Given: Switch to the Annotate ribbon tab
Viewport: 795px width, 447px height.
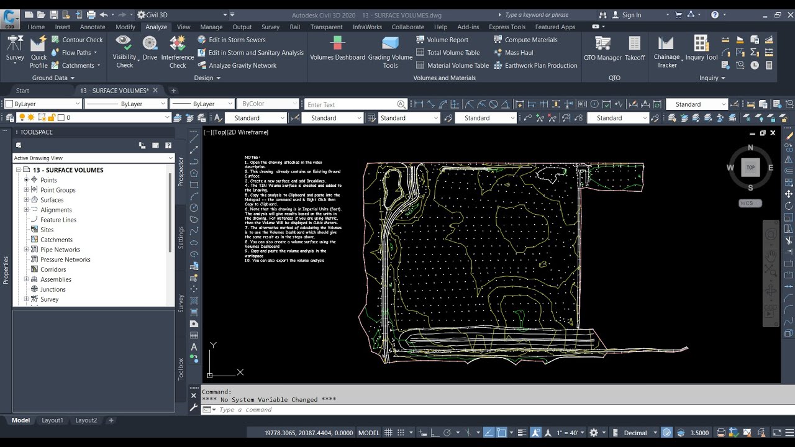Looking at the screenshot, I should [93, 27].
